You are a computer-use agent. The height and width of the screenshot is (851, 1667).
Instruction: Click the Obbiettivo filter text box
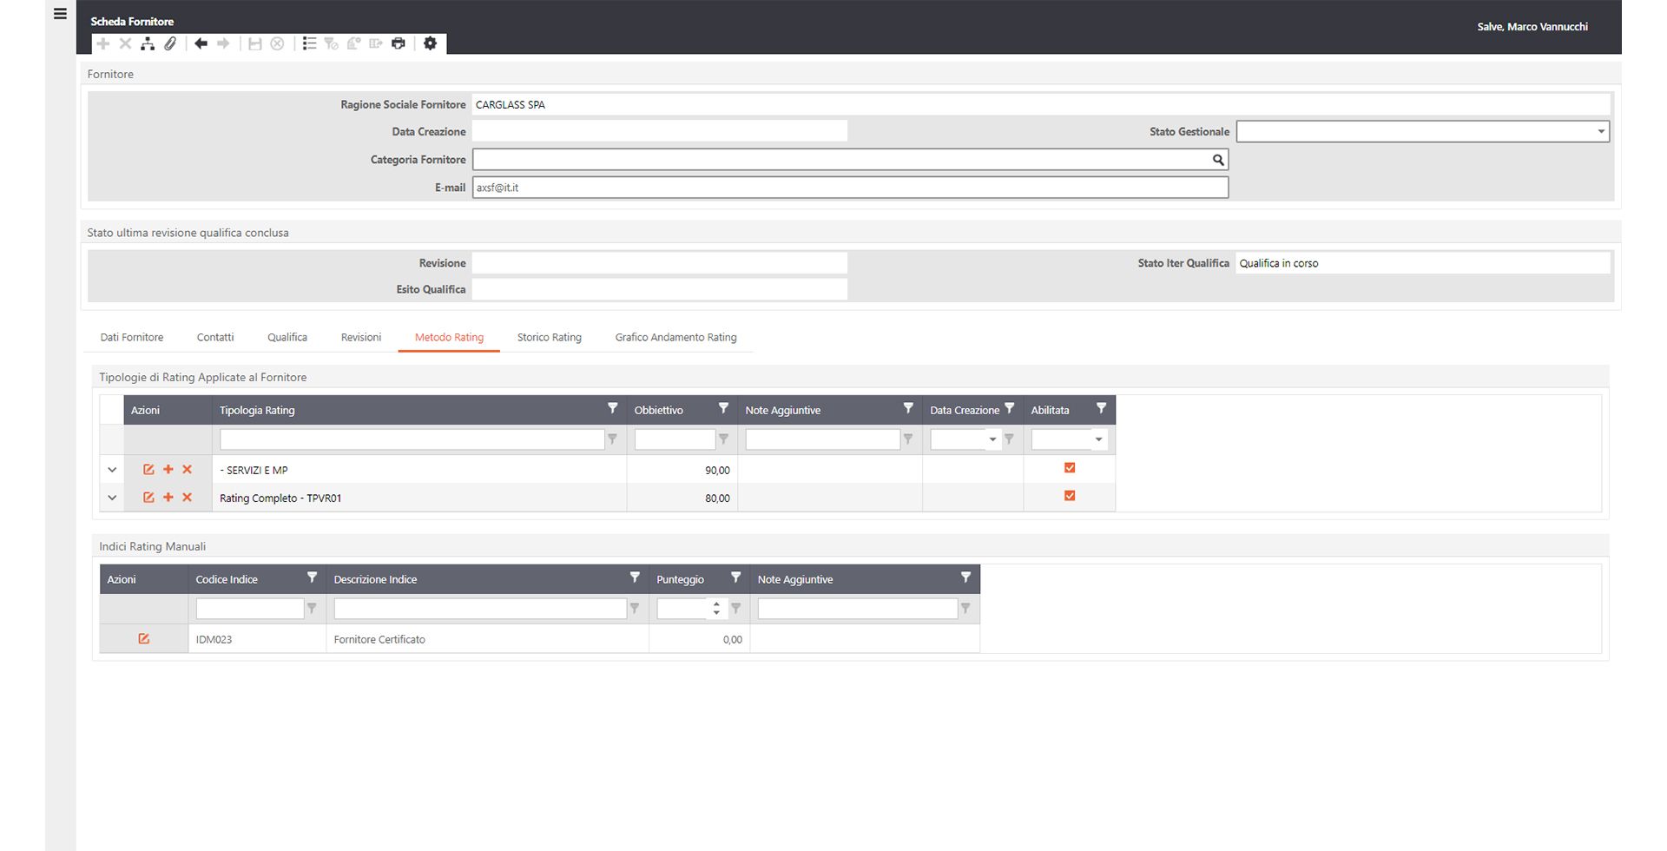point(675,439)
